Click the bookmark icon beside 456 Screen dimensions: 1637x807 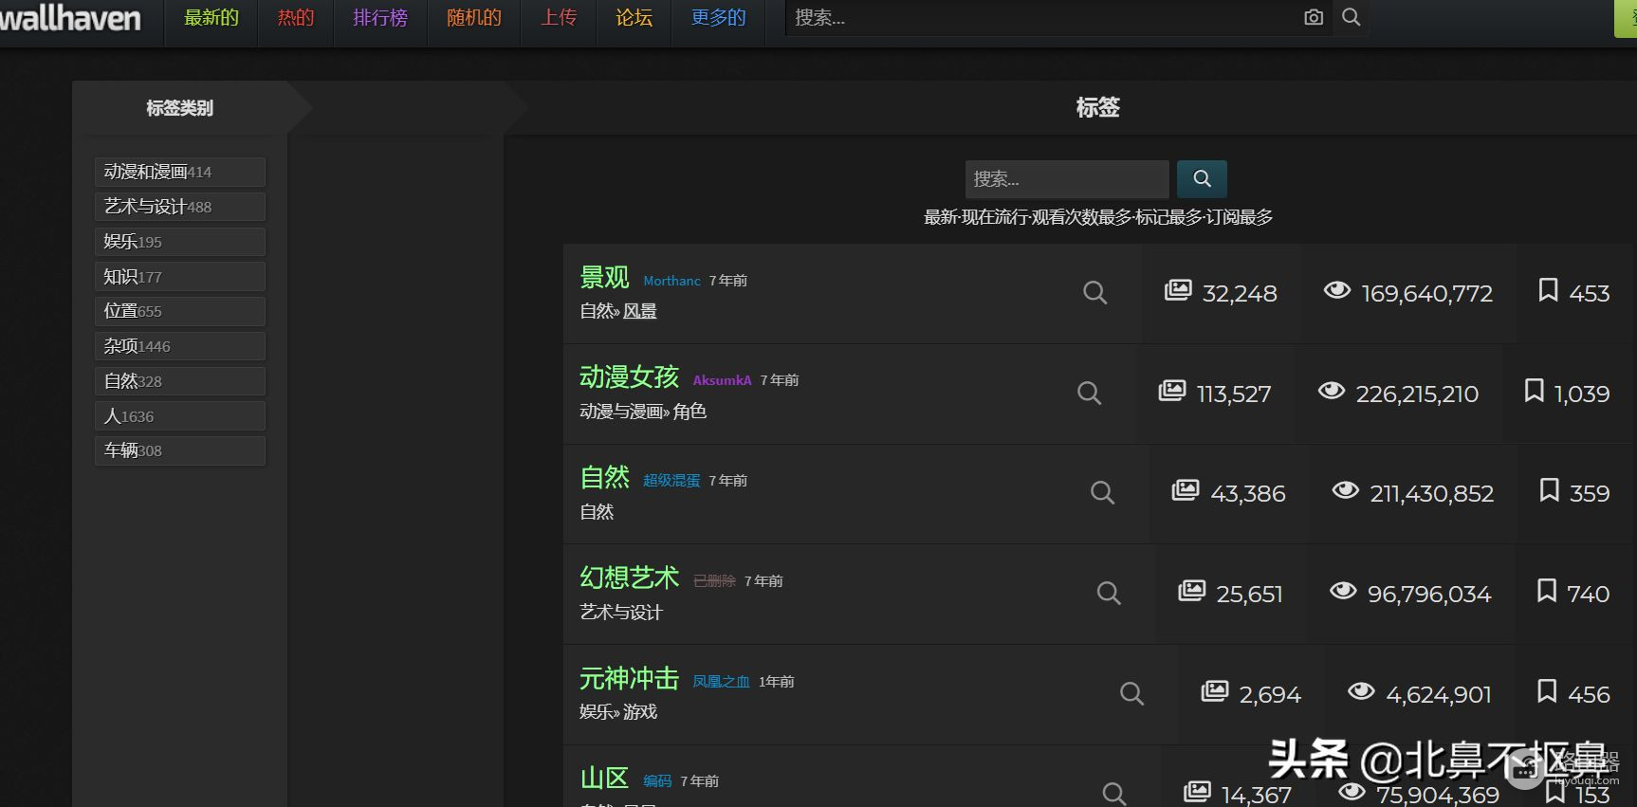[1547, 690]
